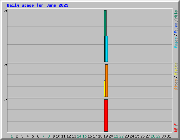Click the orange Sites bar for day 19
Viewport: 180px width, 140px height.
pos(107,80)
